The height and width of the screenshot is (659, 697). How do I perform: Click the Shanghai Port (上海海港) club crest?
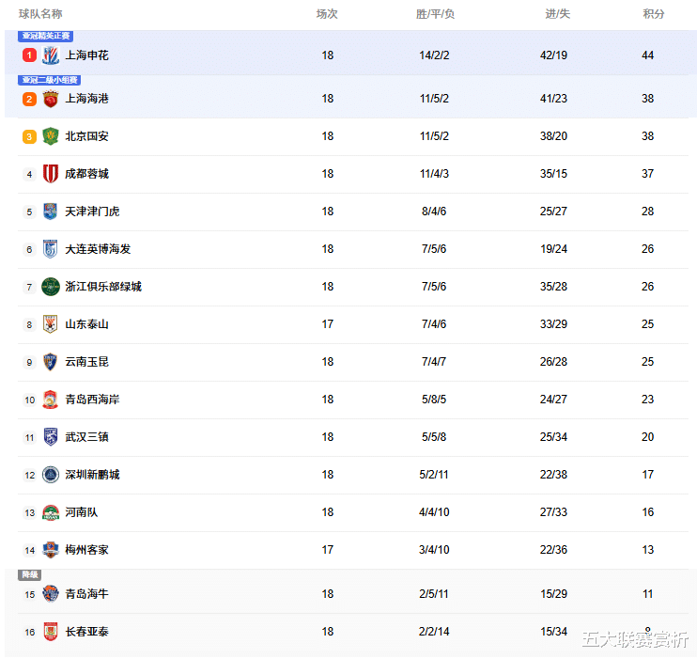click(x=51, y=99)
